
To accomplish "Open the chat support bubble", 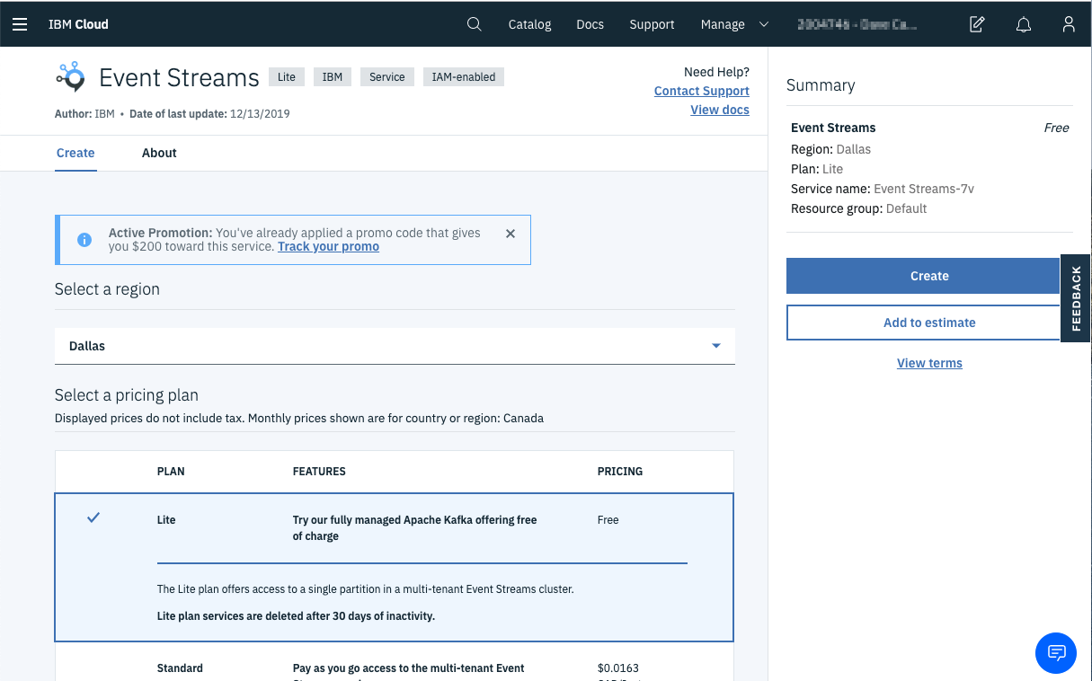I will click(x=1056, y=653).
